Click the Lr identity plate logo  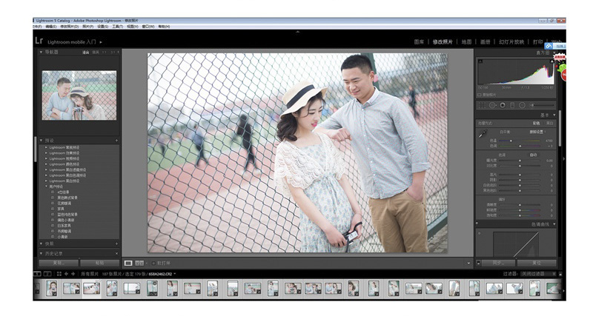39,41
